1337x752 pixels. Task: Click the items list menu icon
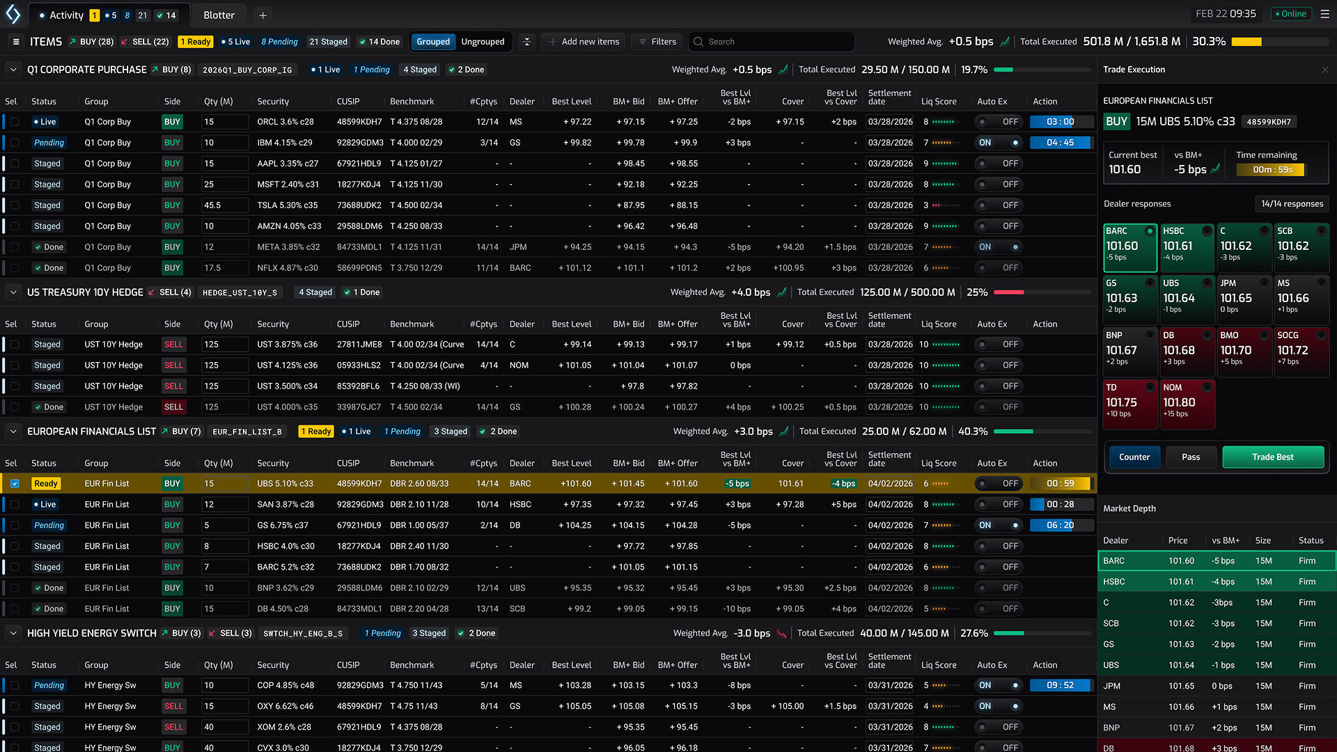pyautogui.click(x=16, y=42)
